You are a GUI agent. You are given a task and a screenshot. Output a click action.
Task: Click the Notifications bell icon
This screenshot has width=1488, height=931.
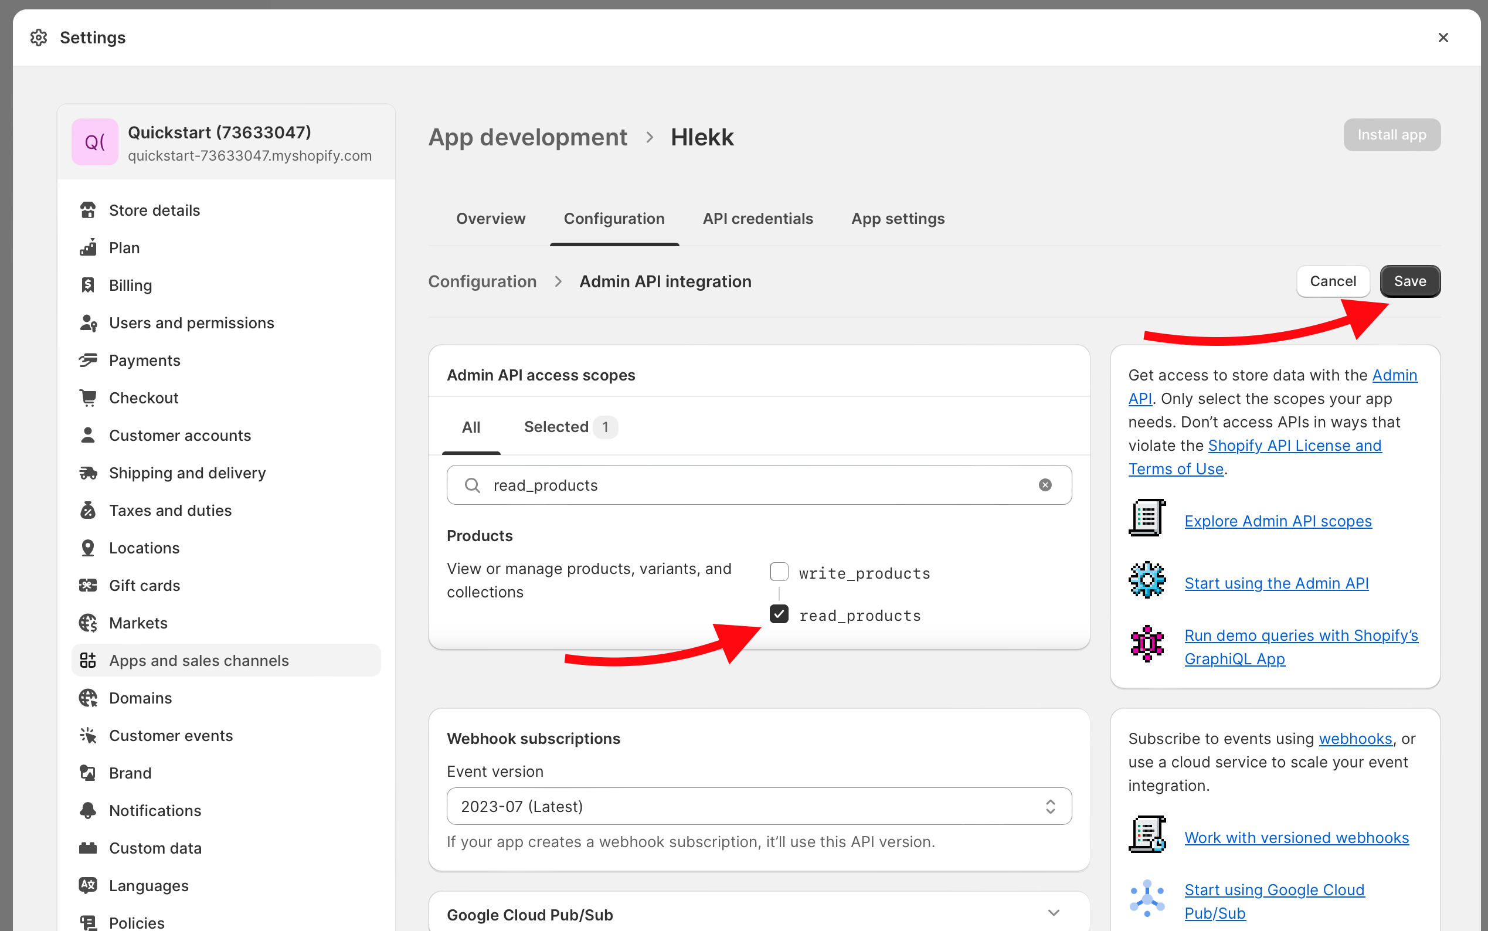pos(88,810)
